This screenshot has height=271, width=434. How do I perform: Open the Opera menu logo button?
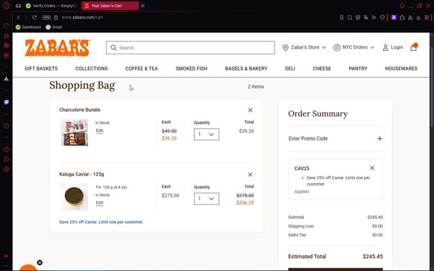pyautogui.click(x=6, y=5)
